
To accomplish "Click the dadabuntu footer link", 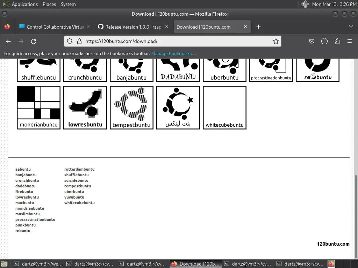I will [x=25, y=186].
